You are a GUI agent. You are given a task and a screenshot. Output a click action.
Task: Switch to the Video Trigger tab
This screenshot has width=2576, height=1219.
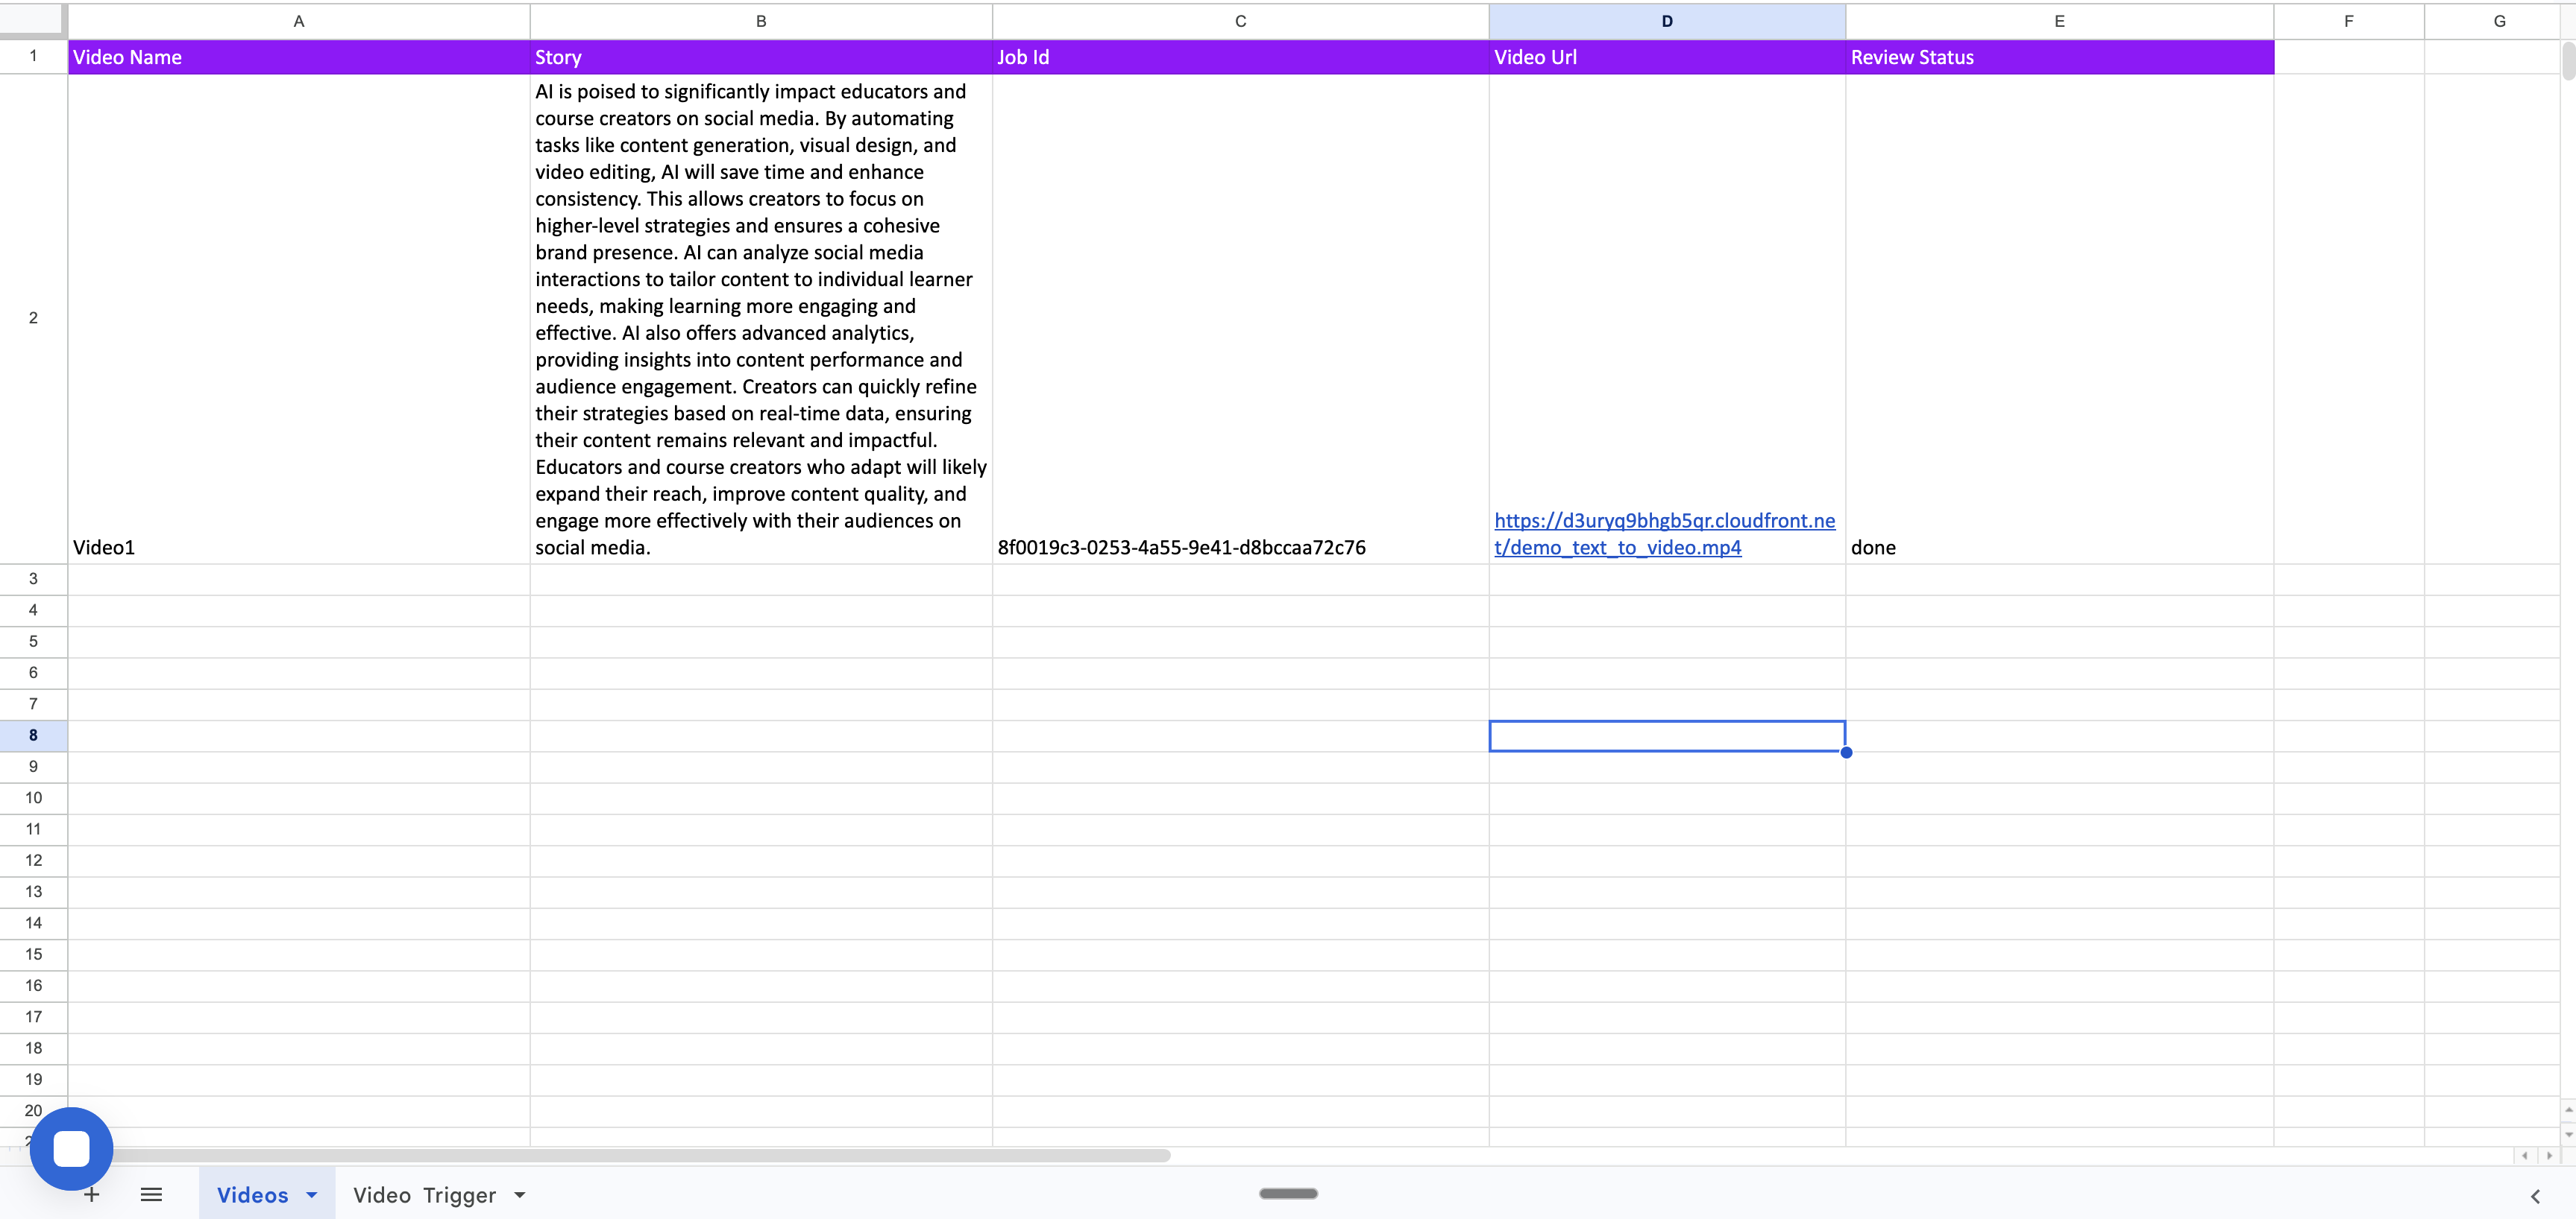(425, 1194)
